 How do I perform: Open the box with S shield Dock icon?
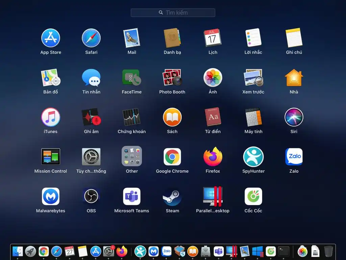[x=180, y=252]
